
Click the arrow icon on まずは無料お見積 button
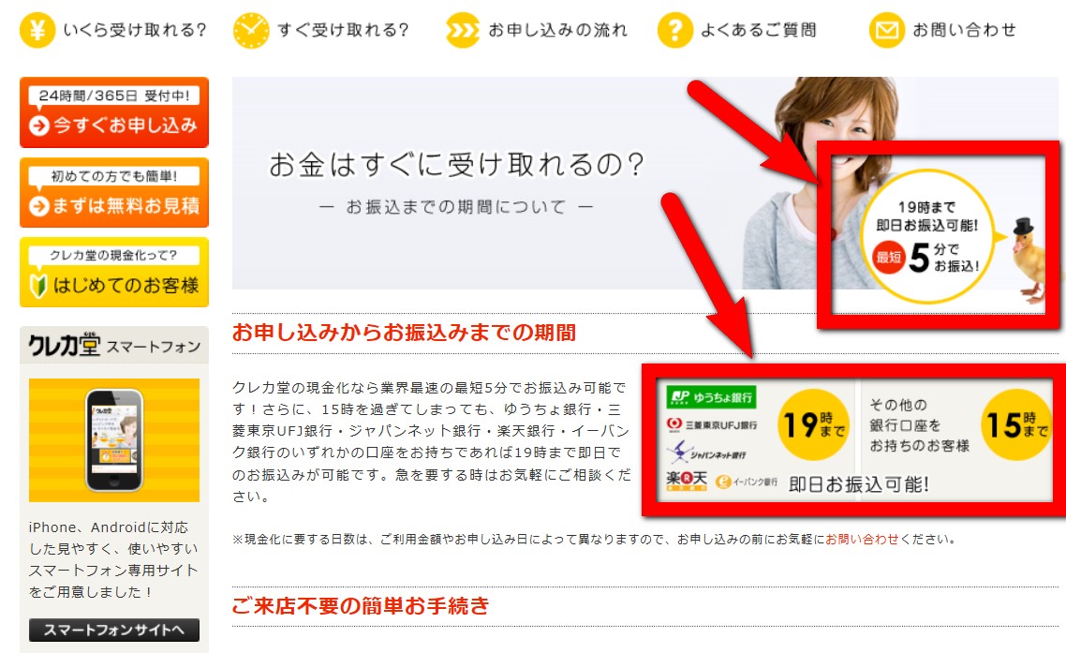[39, 206]
